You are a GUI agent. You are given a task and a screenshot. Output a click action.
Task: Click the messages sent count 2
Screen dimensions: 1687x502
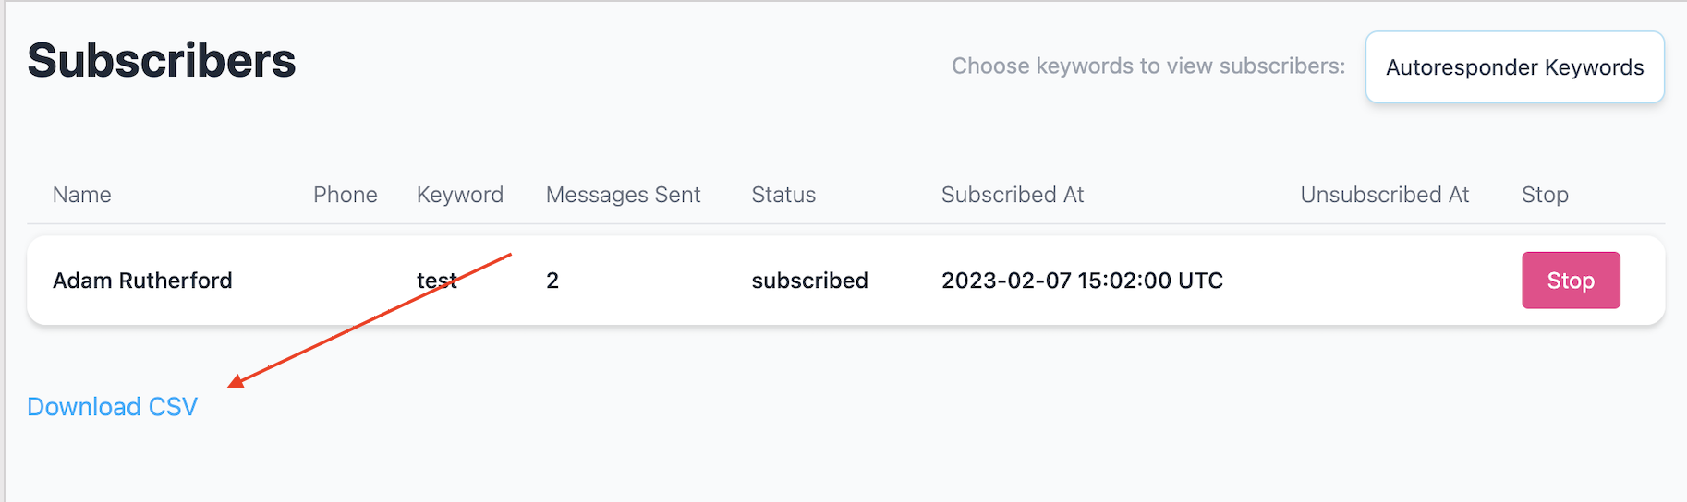pos(552,281)
